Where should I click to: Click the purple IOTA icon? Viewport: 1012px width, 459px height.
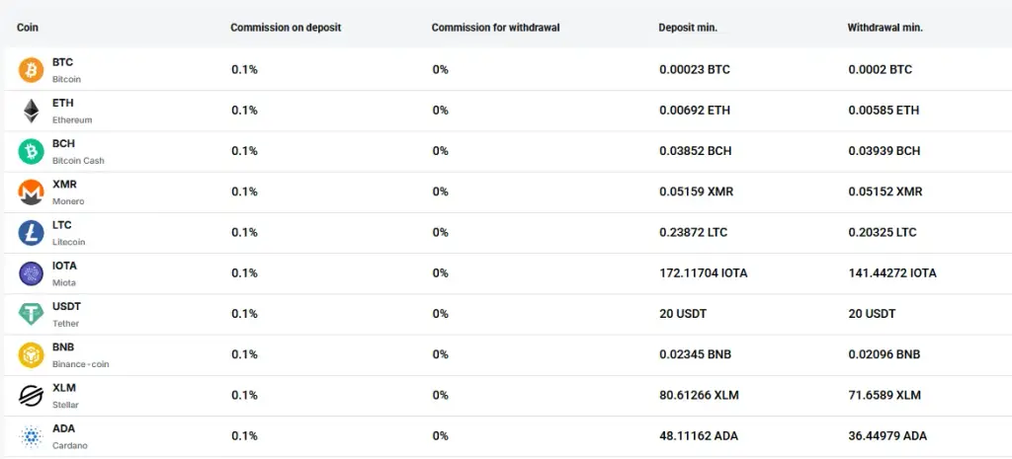coord(31,273)
